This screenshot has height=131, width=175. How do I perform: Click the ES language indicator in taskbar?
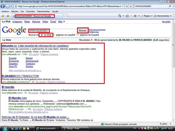pos(135,128)
